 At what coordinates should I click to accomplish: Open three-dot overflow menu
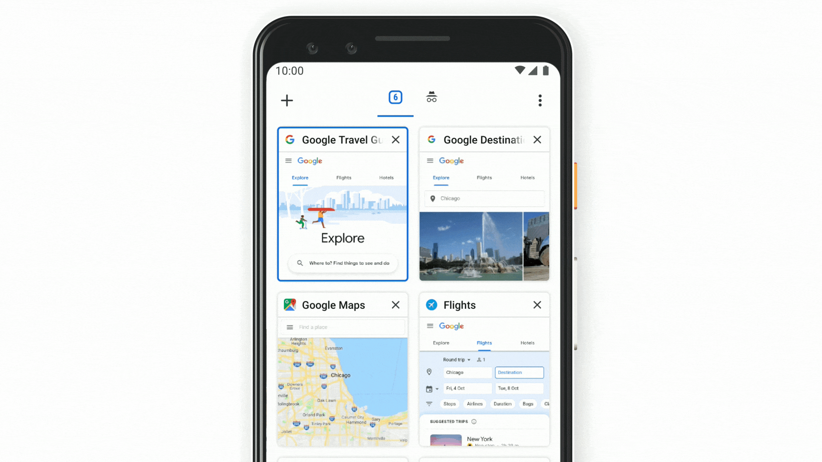point(540,101)
